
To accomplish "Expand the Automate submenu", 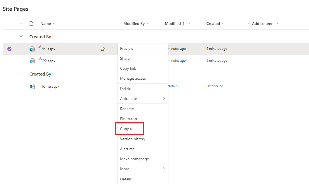I will point(143,99).
